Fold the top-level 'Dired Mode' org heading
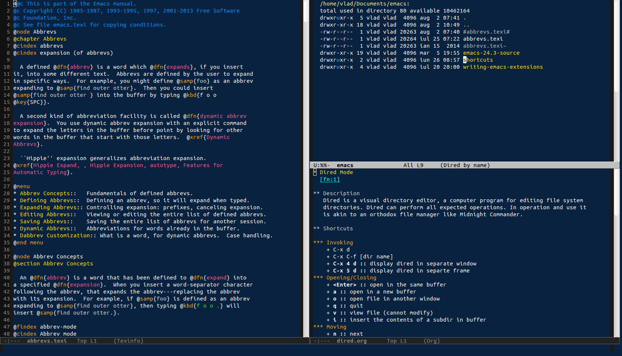 (x=333, y=172)
